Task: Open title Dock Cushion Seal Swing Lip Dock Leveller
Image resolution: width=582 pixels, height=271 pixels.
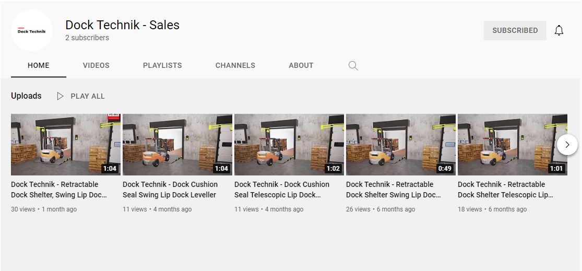Action: 170,190
